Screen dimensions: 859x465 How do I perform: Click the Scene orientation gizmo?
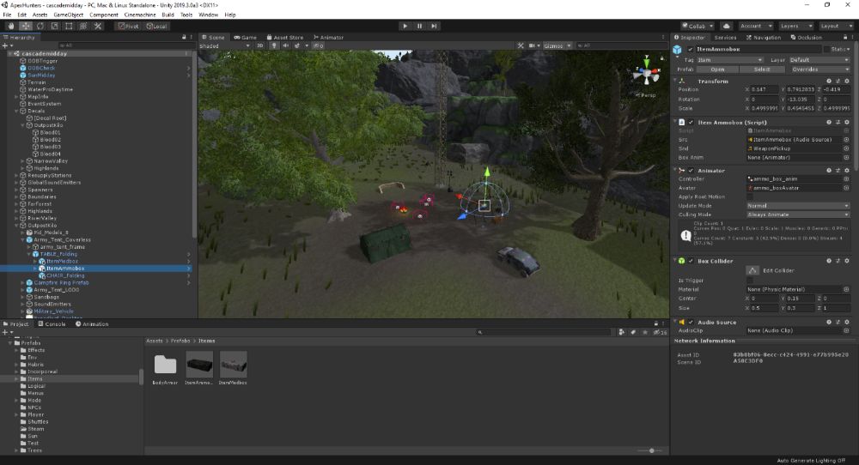tap(647, 73)
